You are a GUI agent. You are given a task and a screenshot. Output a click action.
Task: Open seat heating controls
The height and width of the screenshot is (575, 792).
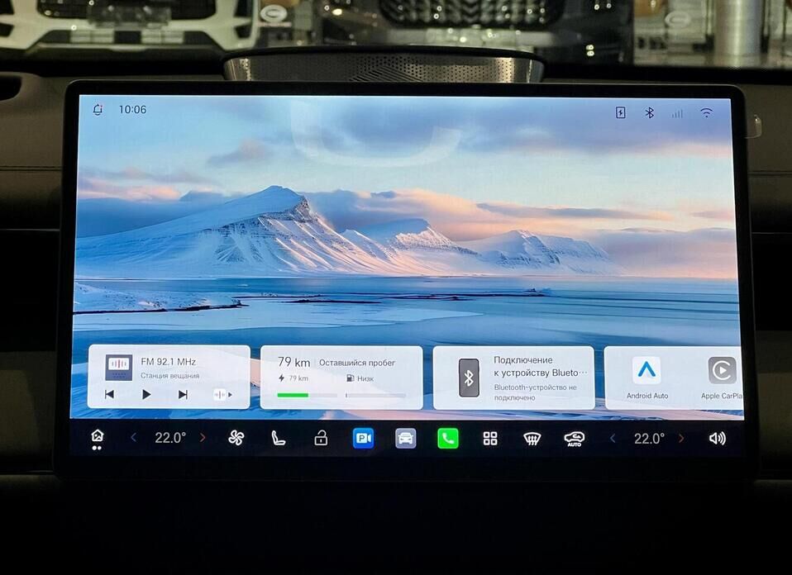[279, 438]
